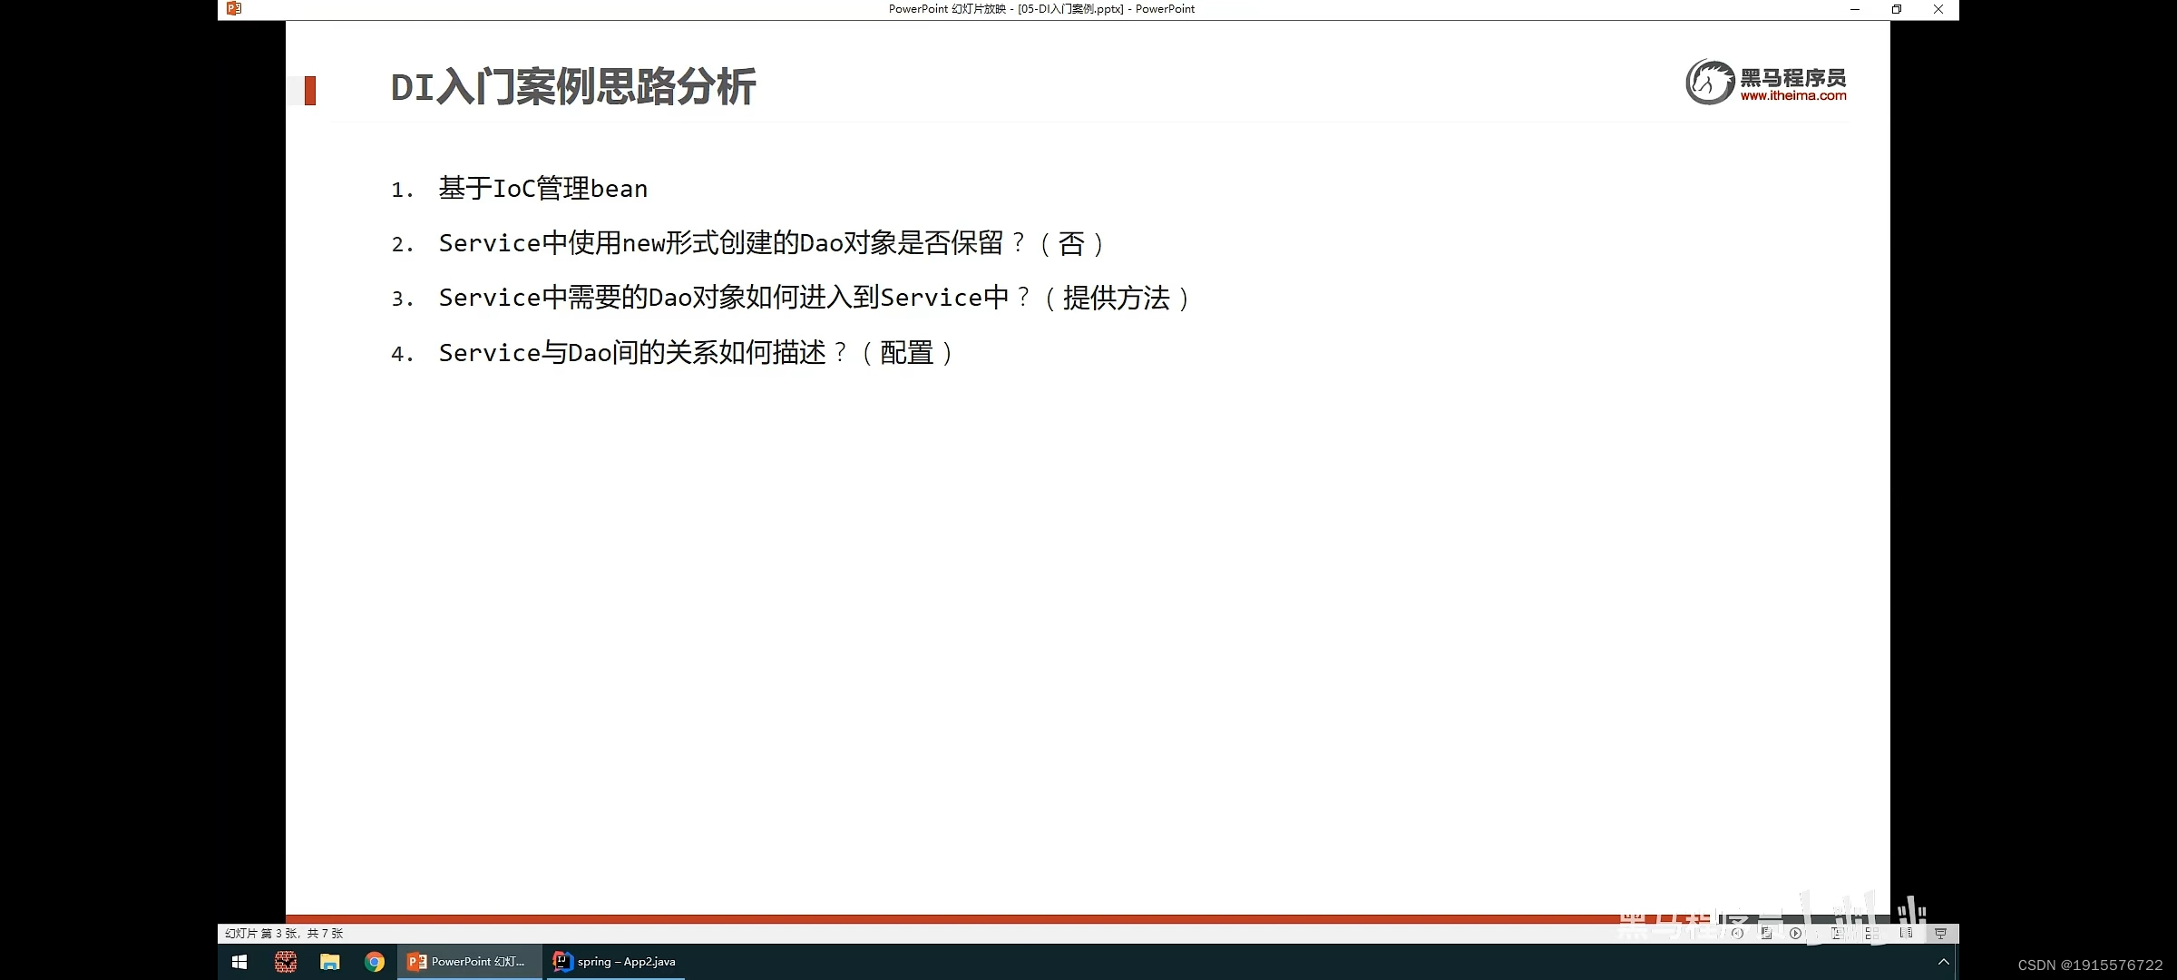Image resolution: width=2177 pixels, height=980 pixels.
Task: Advance to the next slide arrow
Action: coord(1795,933)
